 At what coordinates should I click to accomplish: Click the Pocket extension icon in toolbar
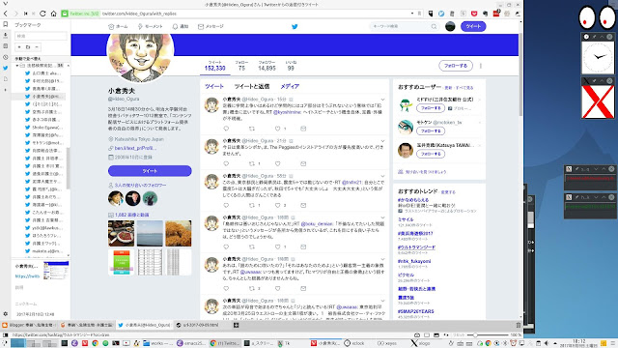[x=474, y=14]
